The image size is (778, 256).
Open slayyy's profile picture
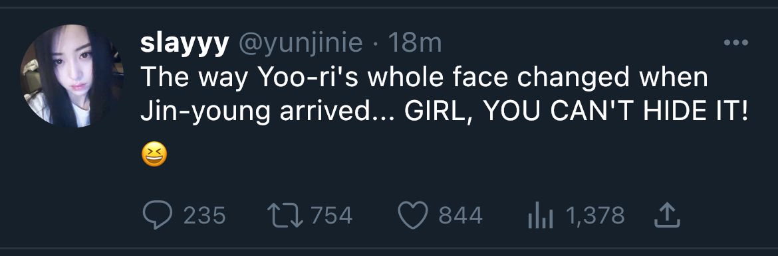tap(71, 76)
